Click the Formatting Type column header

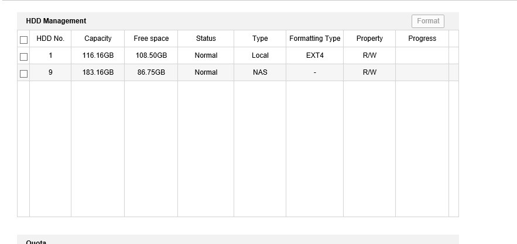coord(314,39)
